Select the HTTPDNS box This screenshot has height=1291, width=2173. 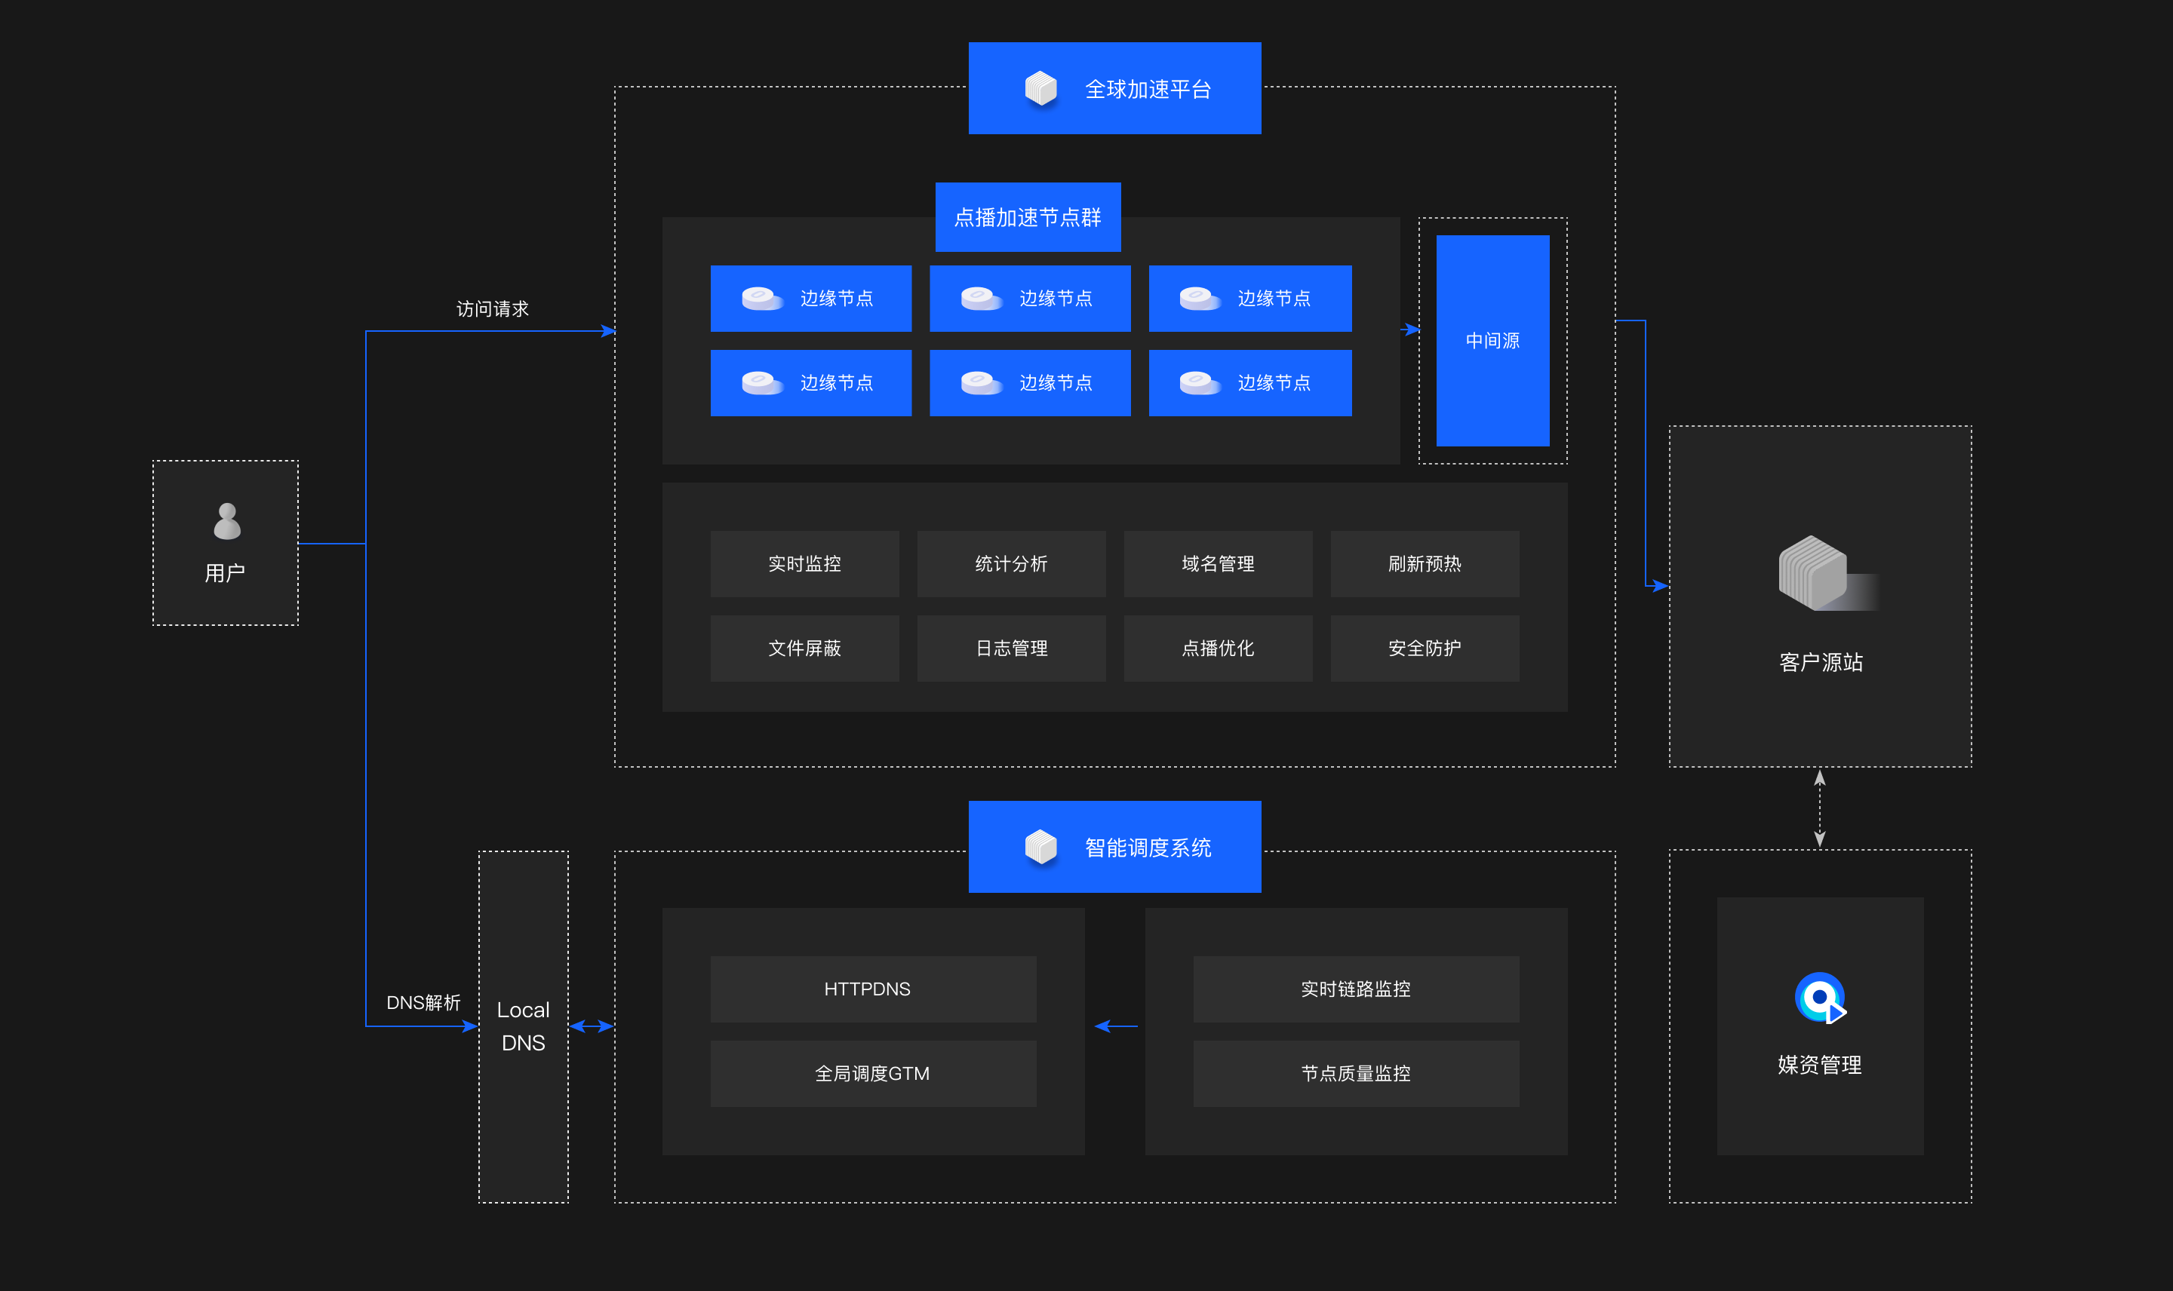coord(873,989)
